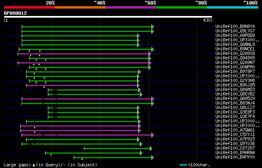Select the query name BP080012

click(x=16, y=13)
